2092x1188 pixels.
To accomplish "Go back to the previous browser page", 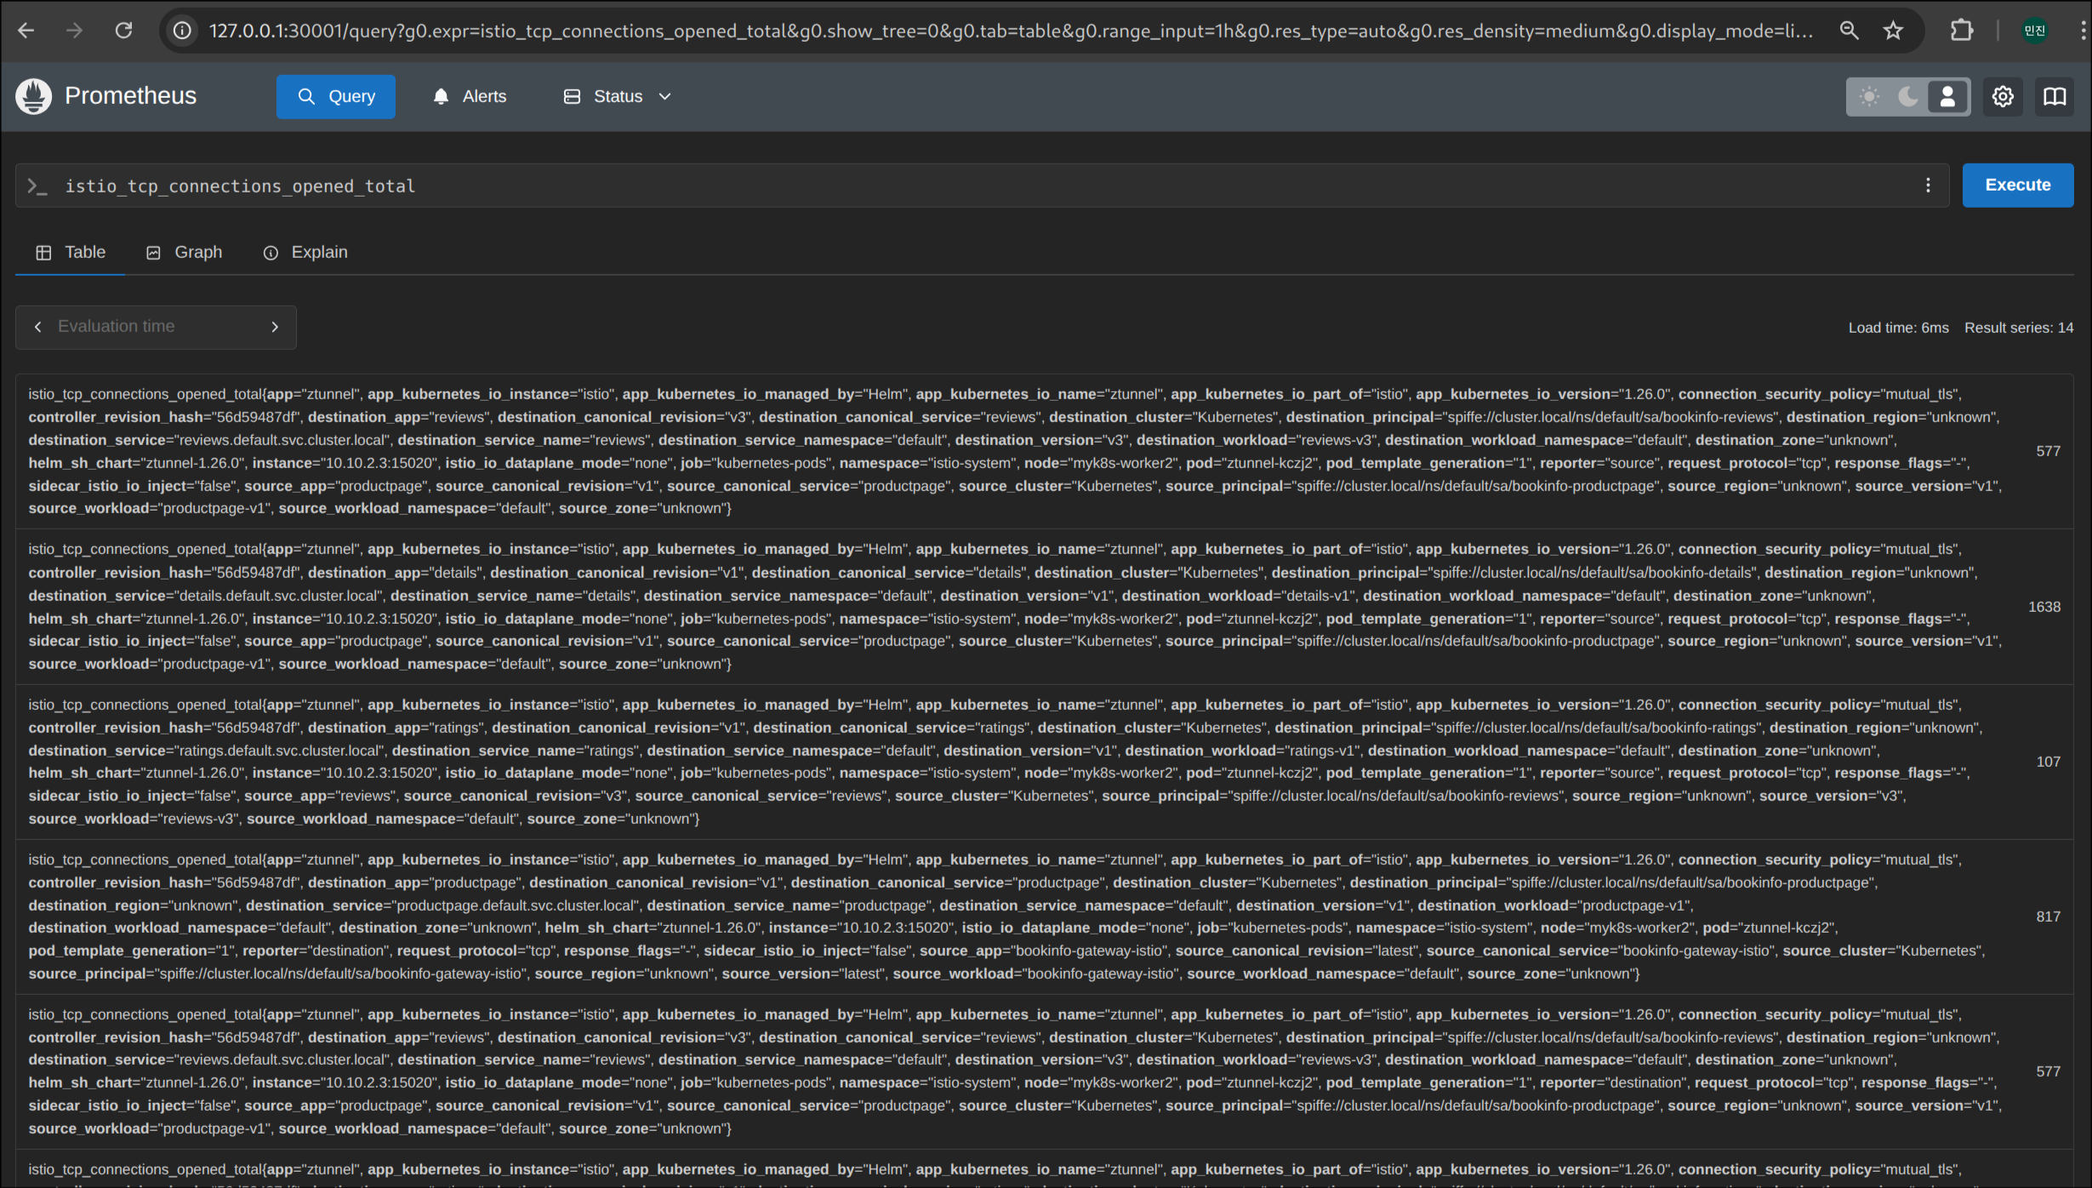I will tap(26, 31).
